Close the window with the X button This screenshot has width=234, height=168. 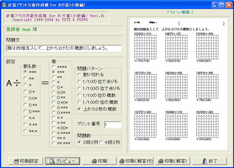pos(229,5)
